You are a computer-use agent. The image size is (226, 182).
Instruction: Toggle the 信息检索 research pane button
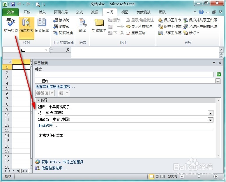click(x=27, y=28)
